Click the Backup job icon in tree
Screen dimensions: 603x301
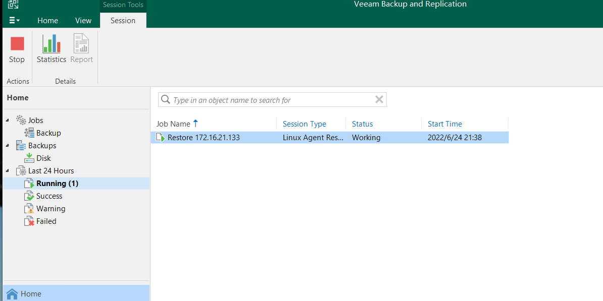(x=29, y=133)
